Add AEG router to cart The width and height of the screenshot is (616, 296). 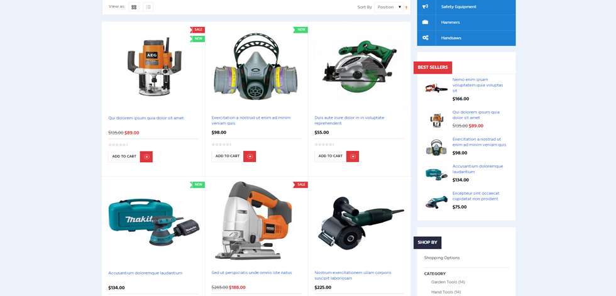pyautogui.click(x=124, y=156)
